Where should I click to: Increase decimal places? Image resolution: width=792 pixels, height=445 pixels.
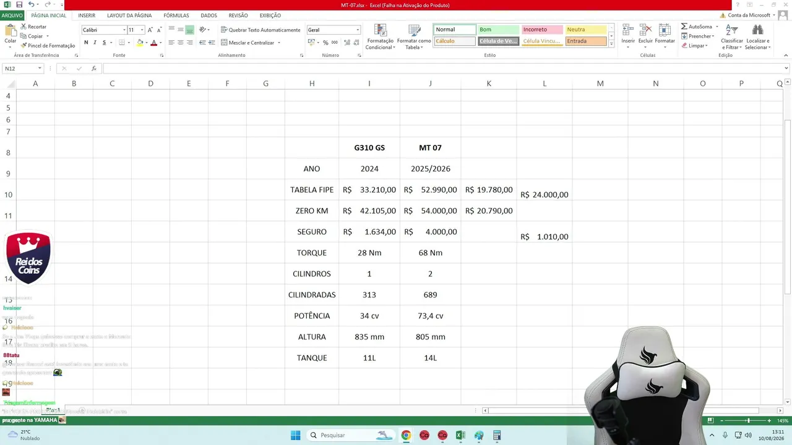pyautogui.click(x=347, y=43)
